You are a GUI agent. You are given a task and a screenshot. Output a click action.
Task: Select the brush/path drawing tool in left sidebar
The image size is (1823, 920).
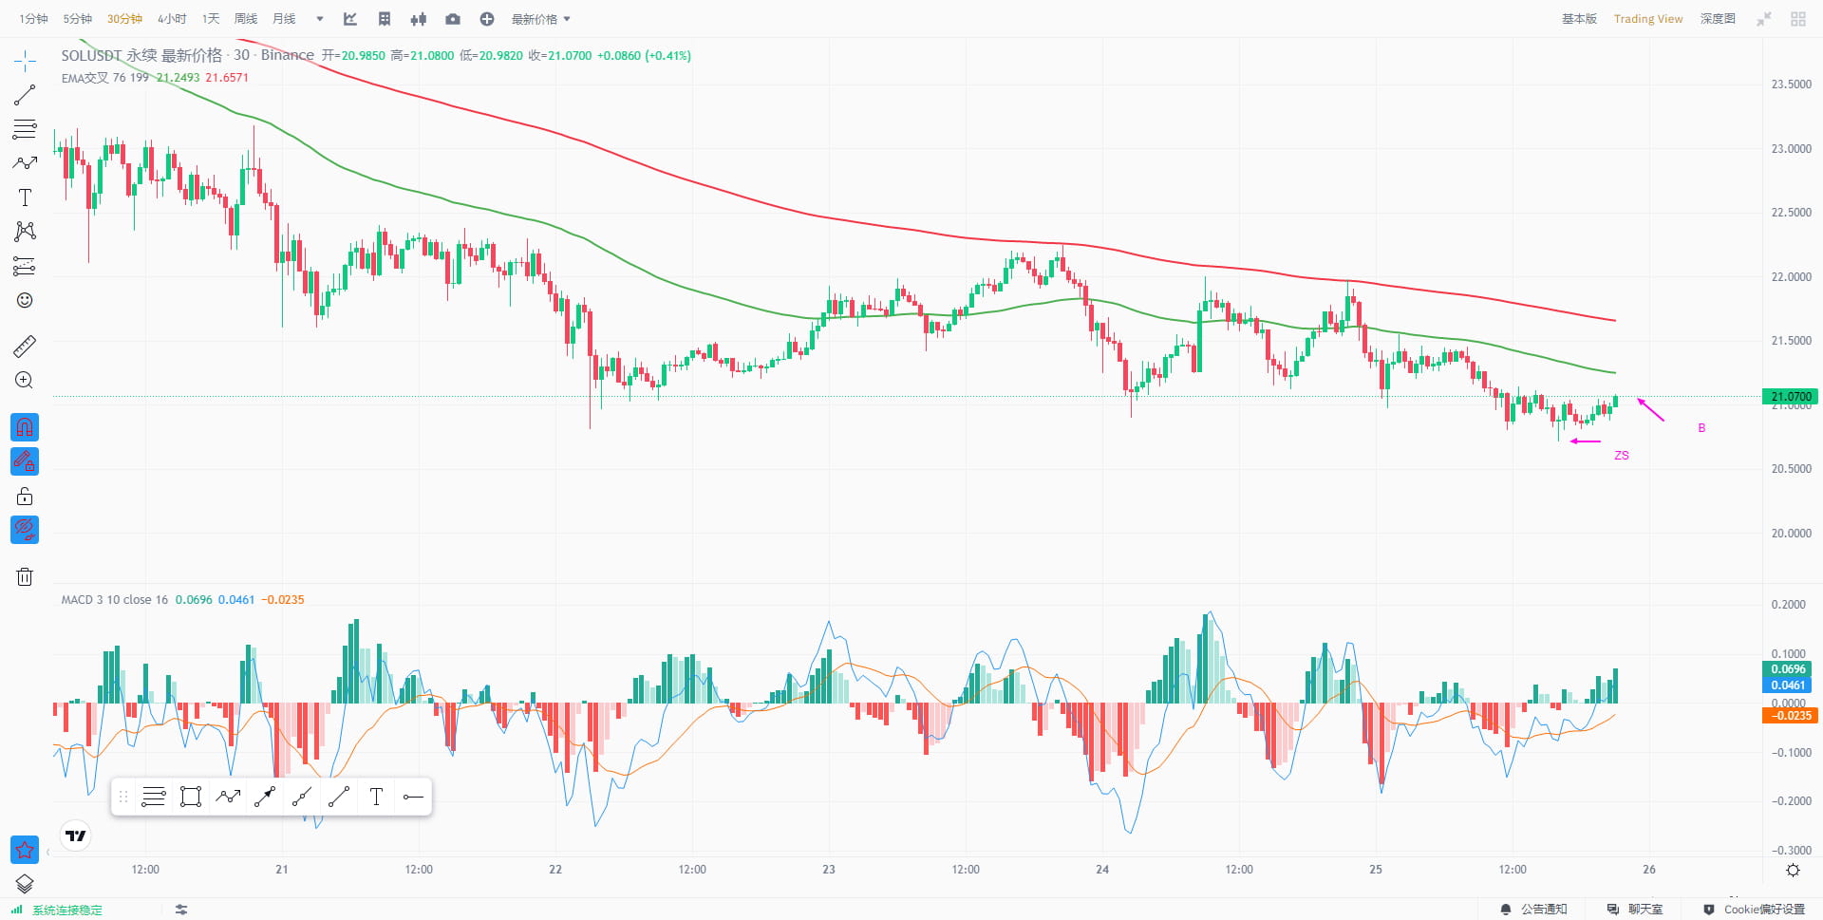tap(25, 163)
